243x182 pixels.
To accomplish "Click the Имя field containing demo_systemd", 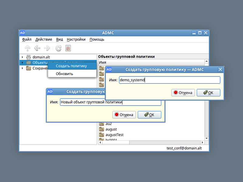I will click(x=169, y=80).
